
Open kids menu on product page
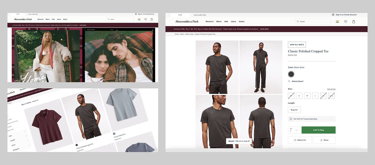pos(226,22)
